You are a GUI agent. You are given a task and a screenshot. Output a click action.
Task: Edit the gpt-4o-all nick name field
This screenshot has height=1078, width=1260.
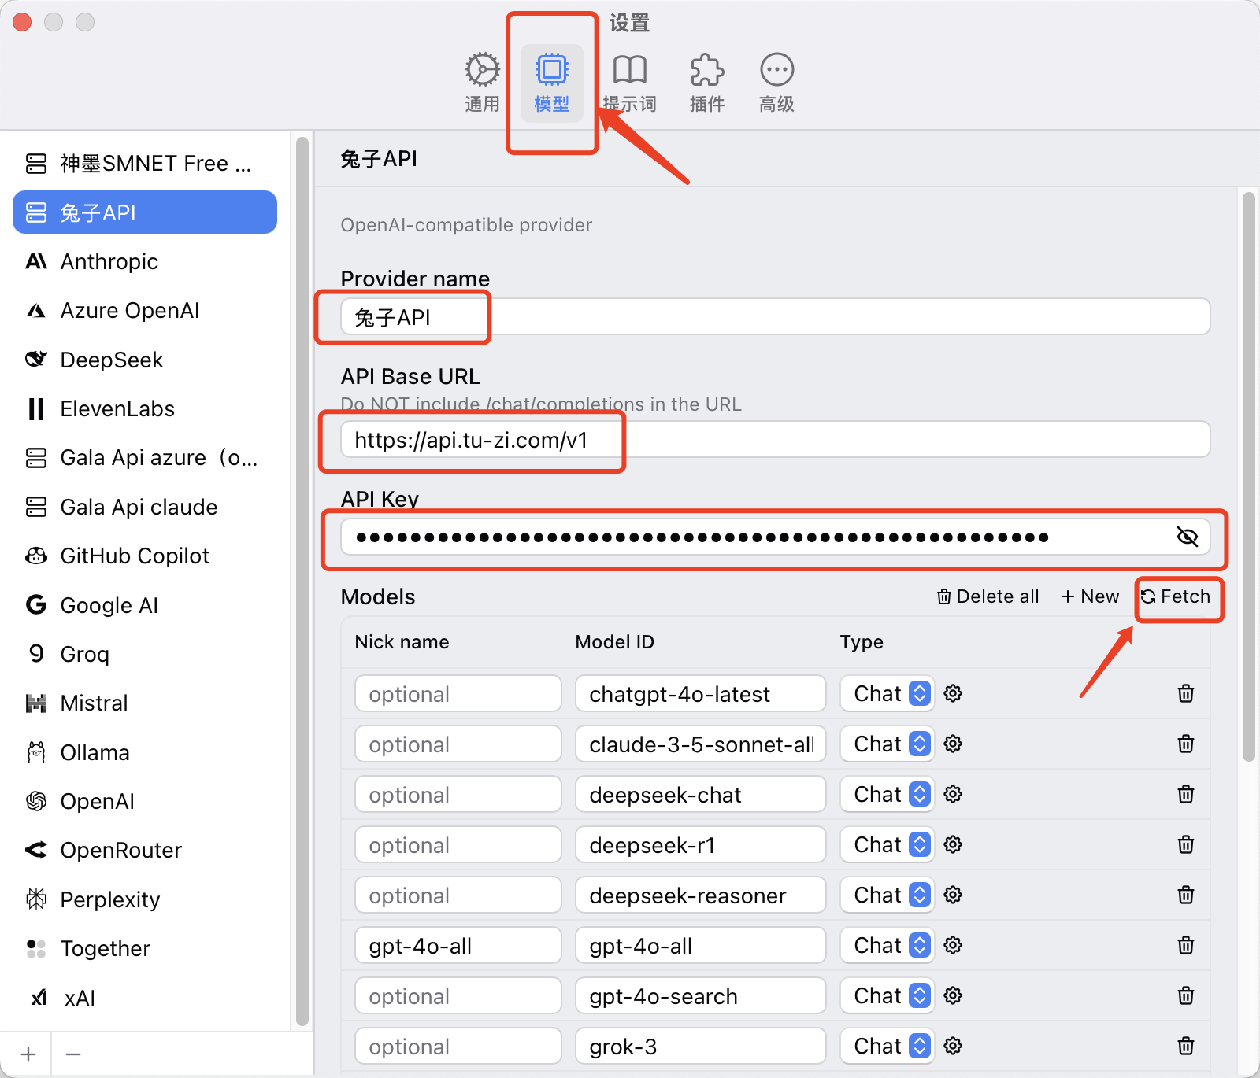(x=458, y=945)
